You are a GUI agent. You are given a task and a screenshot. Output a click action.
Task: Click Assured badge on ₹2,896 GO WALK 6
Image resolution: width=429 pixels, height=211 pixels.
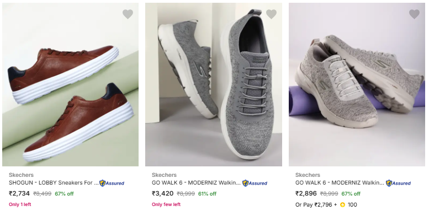[x=398, y=183]
